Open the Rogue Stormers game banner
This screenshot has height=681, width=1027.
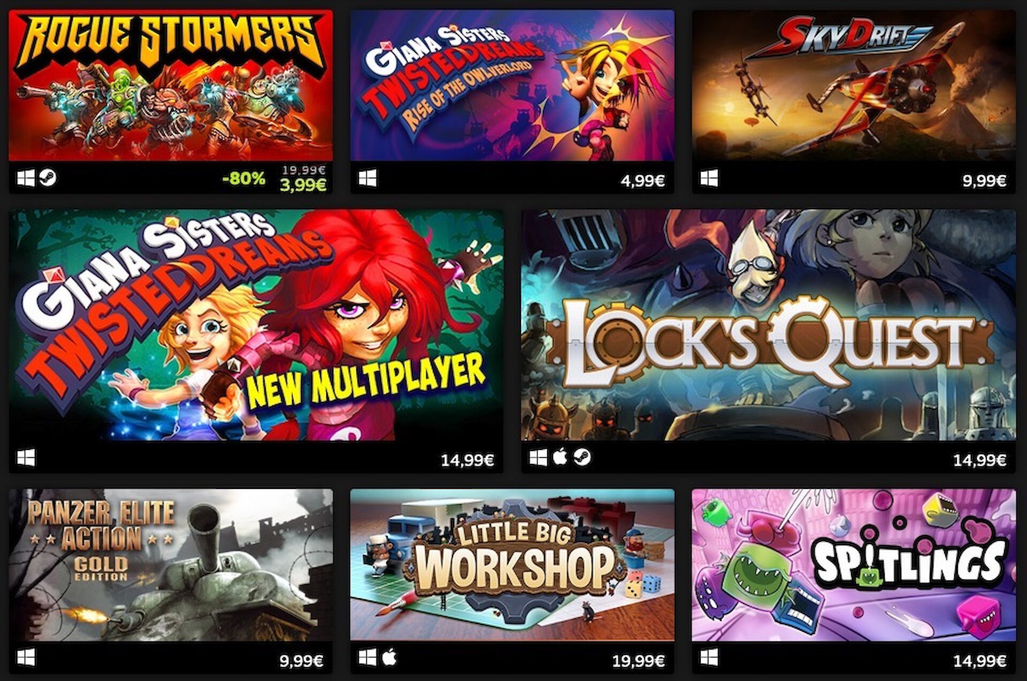(171, 85)
